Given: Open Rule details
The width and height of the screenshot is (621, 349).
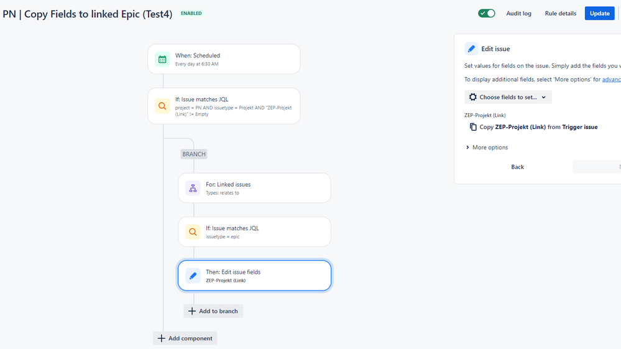Looking at the screenshot, I should 561,14.
